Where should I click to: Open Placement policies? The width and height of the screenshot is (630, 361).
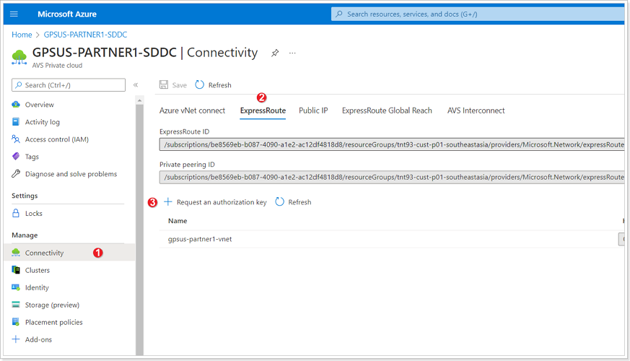(x=54, y=322)
